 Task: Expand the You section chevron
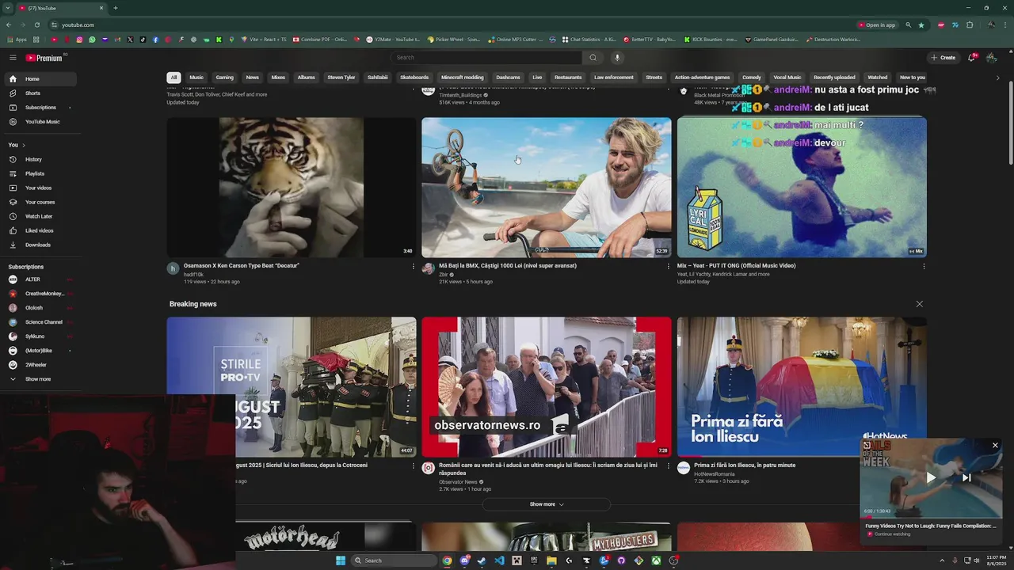click(x=24, y=145)
